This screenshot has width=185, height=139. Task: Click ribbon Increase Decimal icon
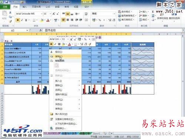point(110,20)
